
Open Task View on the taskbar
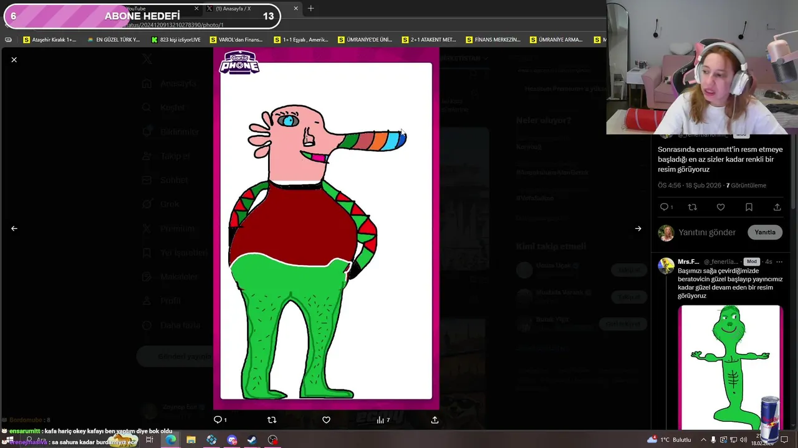[x=150, y=440]
